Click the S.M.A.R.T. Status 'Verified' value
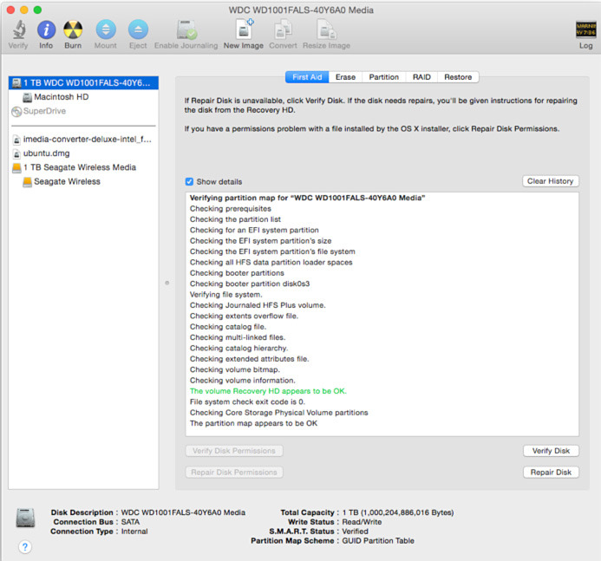This screenshot has height=561, width=601. click(x=355, y=532)
